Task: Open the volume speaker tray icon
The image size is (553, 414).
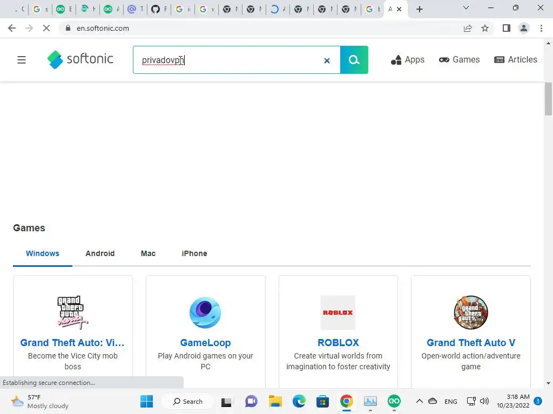Action: click(484, 401)
